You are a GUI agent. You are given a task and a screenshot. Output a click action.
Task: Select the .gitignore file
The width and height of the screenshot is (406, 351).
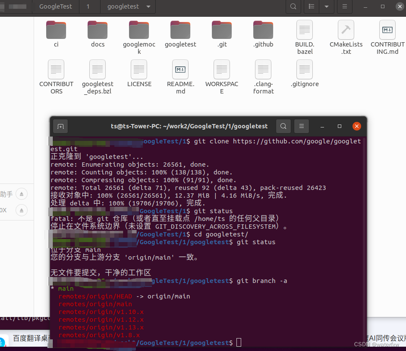click(305, 74)
